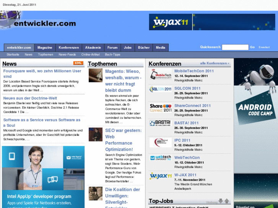Open the IPC 2011 link
Viewport: 278px width, 208px height.
point(182,140)
